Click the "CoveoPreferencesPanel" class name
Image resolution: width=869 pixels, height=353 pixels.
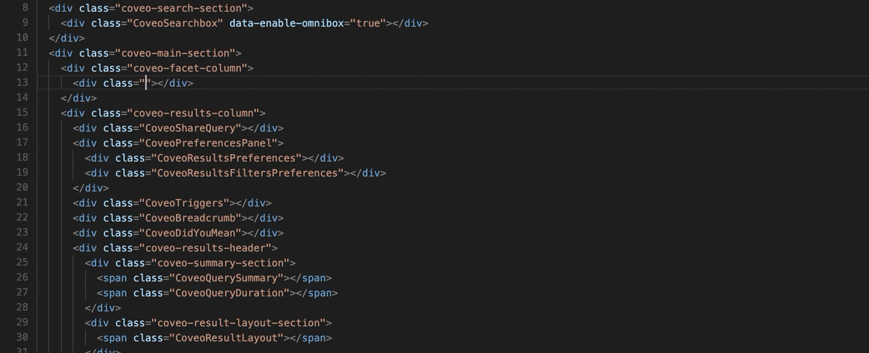tap(208, 142)
